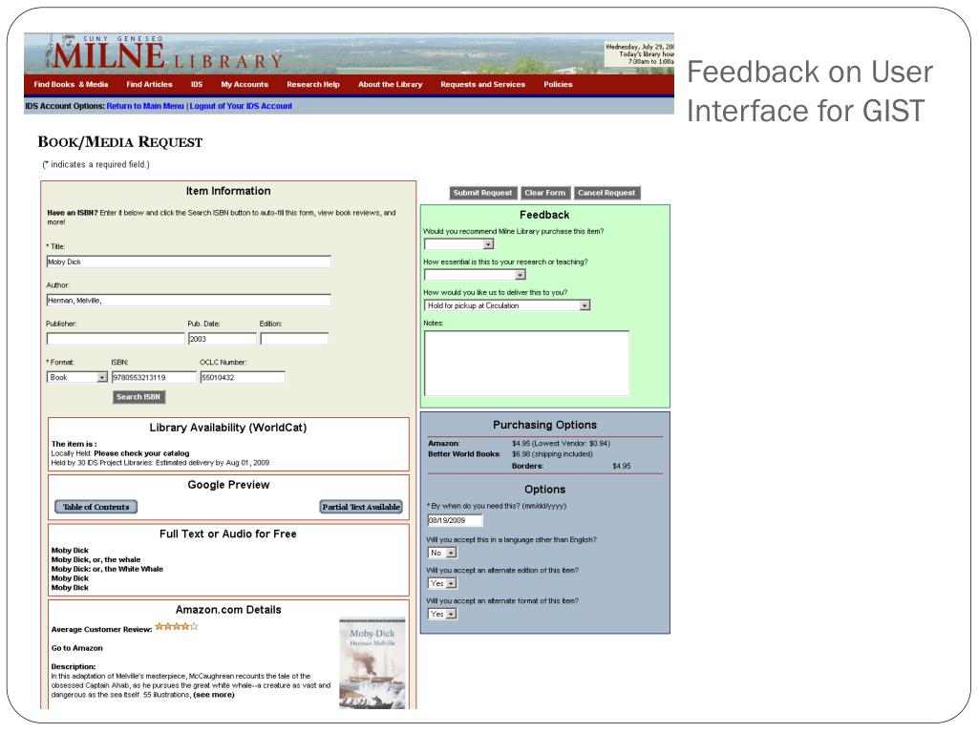Click the need-by date field
Image resolution: width=978 pixels, height=733 pixels.
pyautogui.click(x=455, y=520)
